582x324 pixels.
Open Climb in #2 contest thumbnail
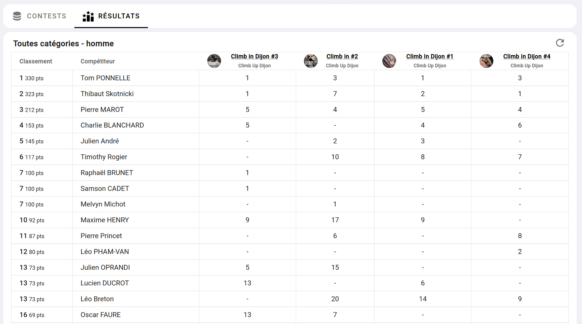(x=311, y=61)
